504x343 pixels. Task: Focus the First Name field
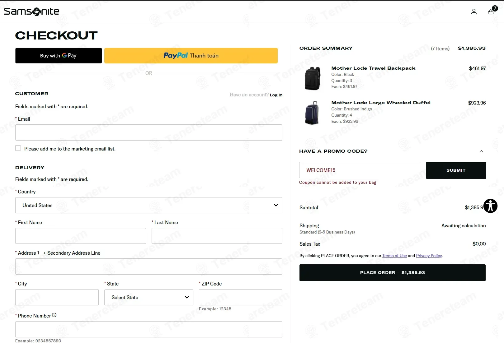[x=81, y=236]
